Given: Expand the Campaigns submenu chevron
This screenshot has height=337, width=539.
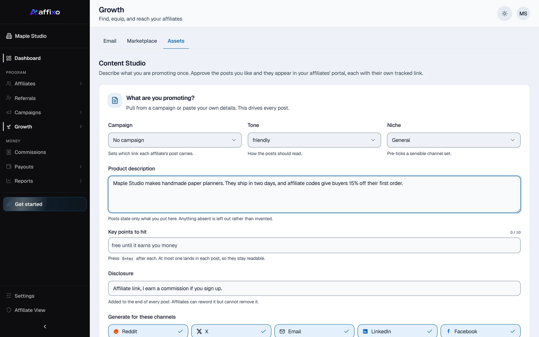Looking at the screenshot, I should (x=81, y=112).
